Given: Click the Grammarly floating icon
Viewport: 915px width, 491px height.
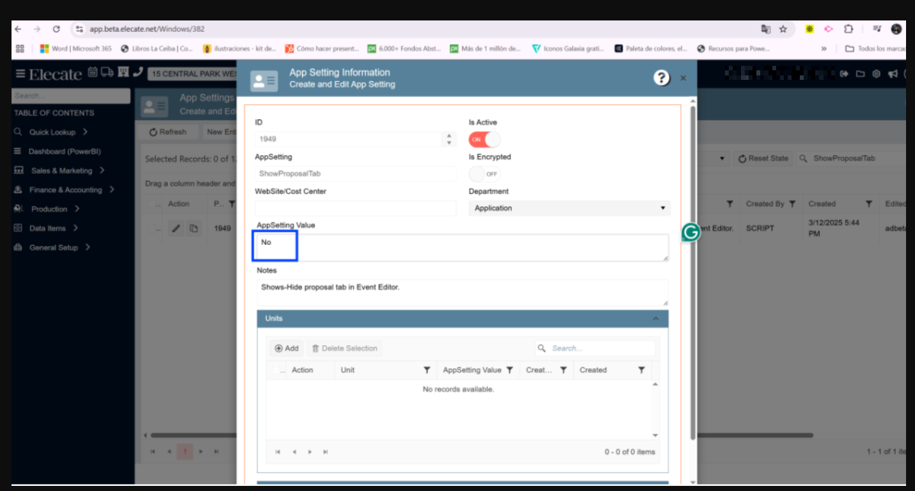Looking at the screenshot, I should click(x=690, y=232).
